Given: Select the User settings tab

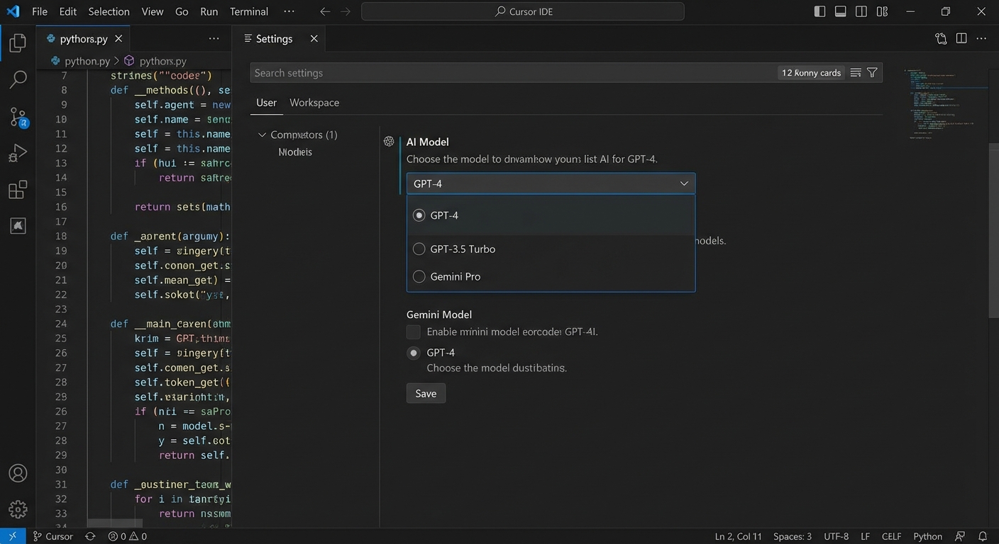Looking at the screenshot, I should [x=266, y=103].
